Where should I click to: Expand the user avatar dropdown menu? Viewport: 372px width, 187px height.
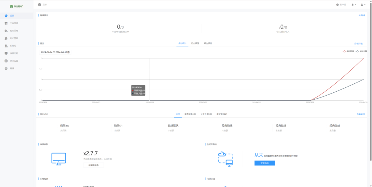click(363, 5)
